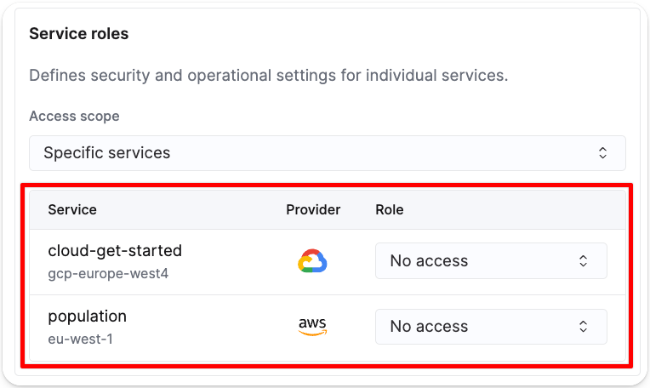The image size is (650, 388).
Task: Click the Google Cloud provider icon
Action: coord(313,261)
